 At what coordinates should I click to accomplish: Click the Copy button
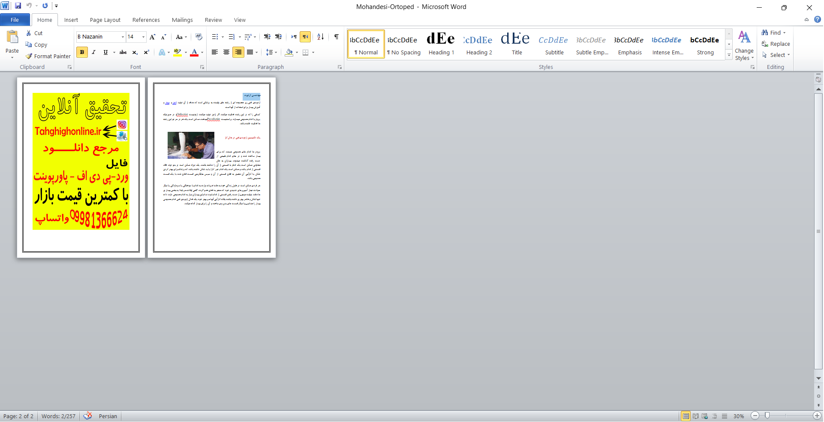coord(36,45)
